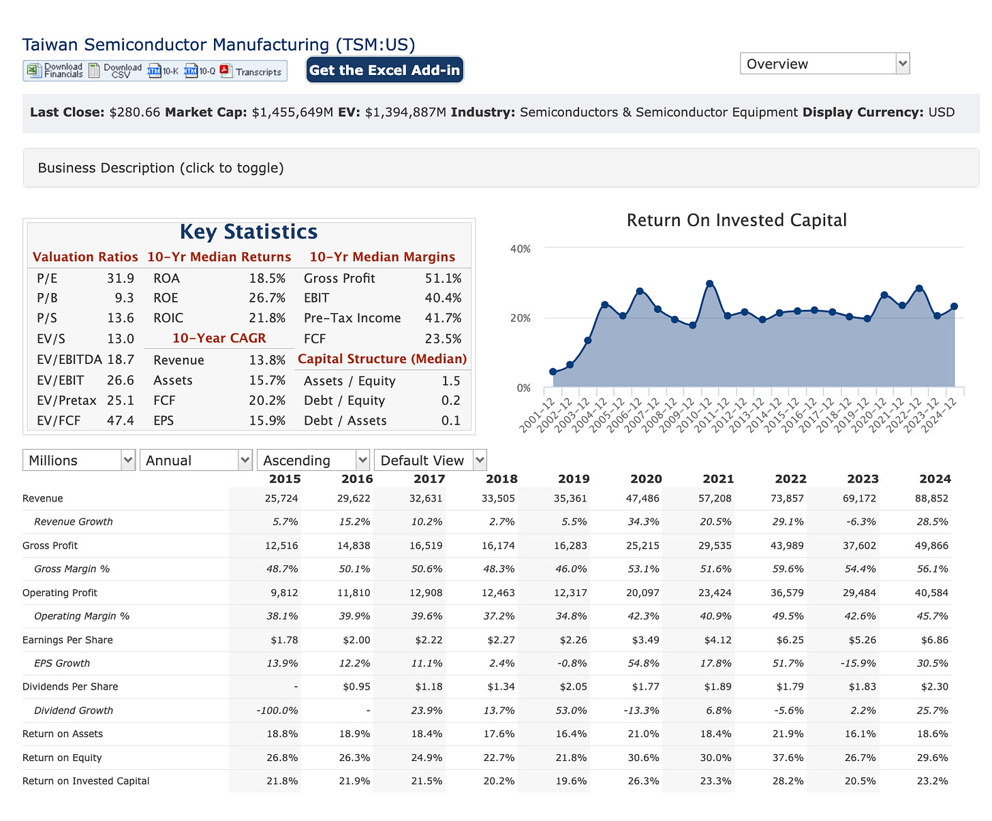Image resolution: width=992 pixels, height=821 pixels.
Task: Expand the Millions units dropdown
Action: coord(79,460)
